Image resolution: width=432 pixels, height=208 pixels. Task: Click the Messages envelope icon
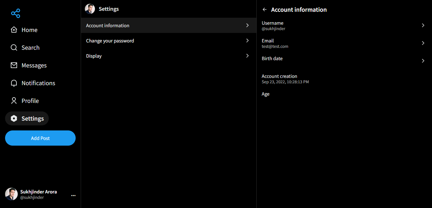[14, 65]
